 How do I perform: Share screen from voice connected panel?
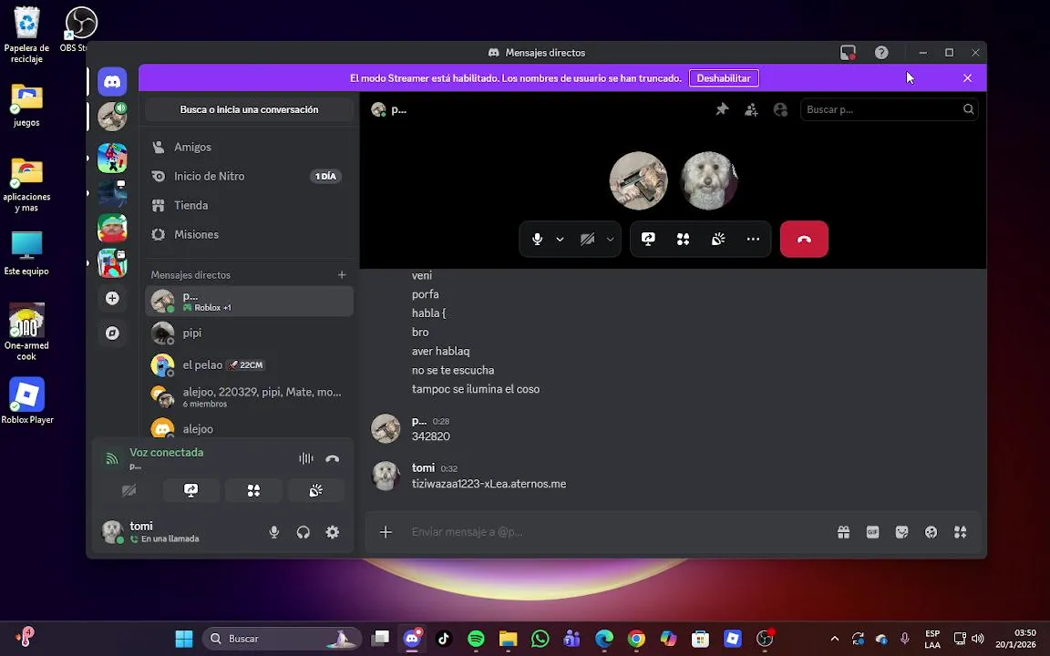(190, 491)
